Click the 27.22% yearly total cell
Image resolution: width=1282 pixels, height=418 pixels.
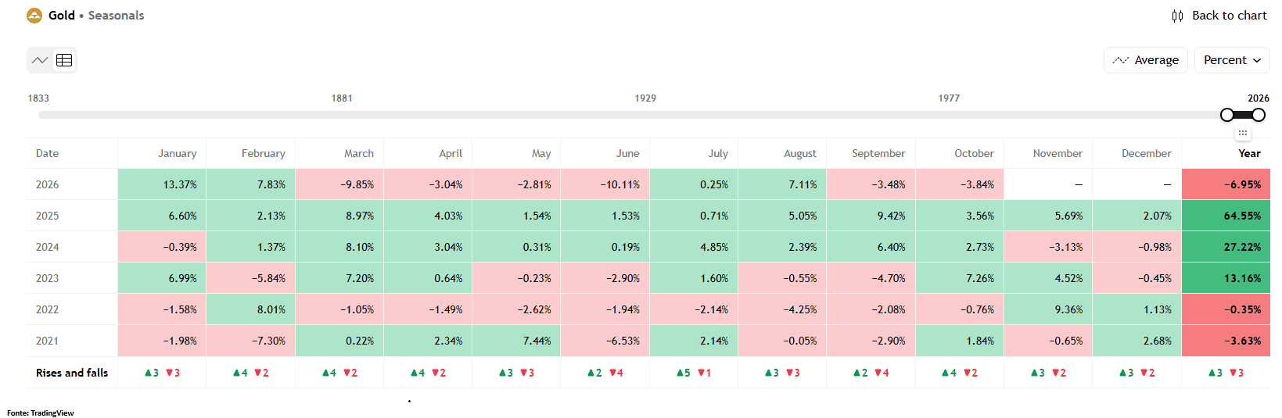click(1226, 247)
